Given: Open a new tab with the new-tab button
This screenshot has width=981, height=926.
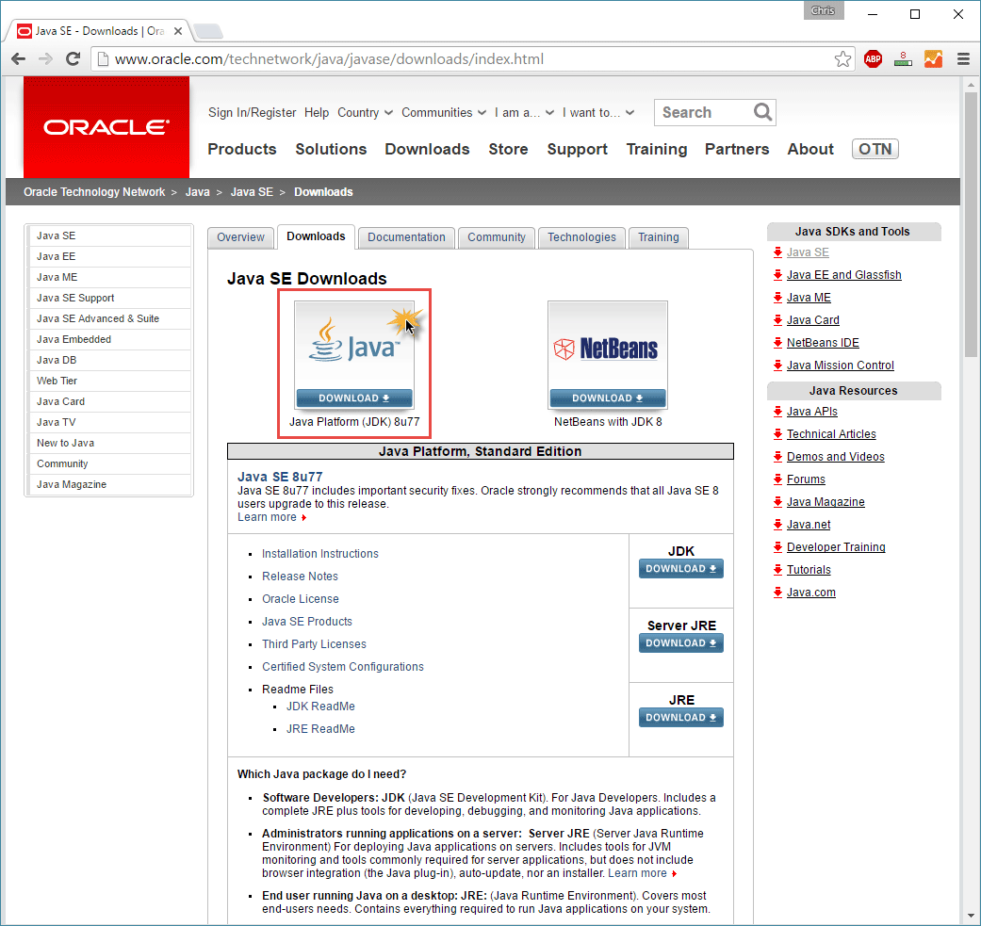Looking at the screenshot, I should [208, 31].
